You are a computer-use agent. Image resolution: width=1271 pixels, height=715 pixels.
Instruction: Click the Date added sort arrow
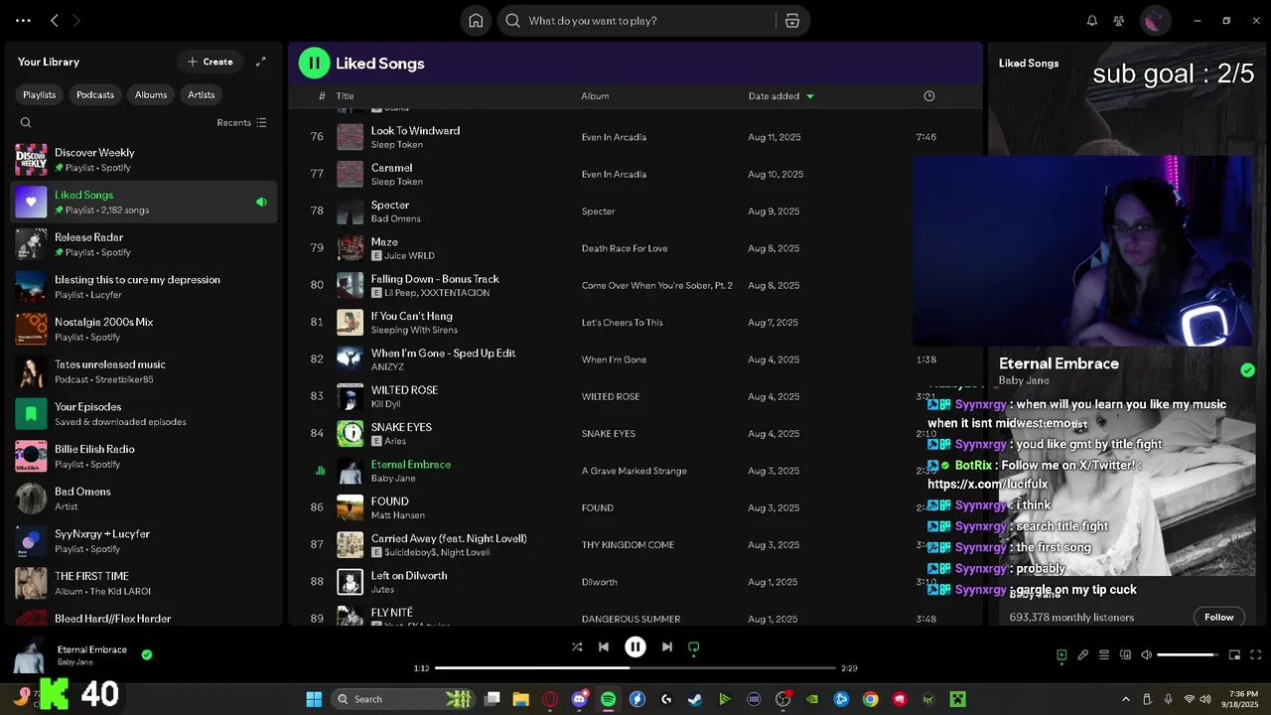[x=810, y=96]
